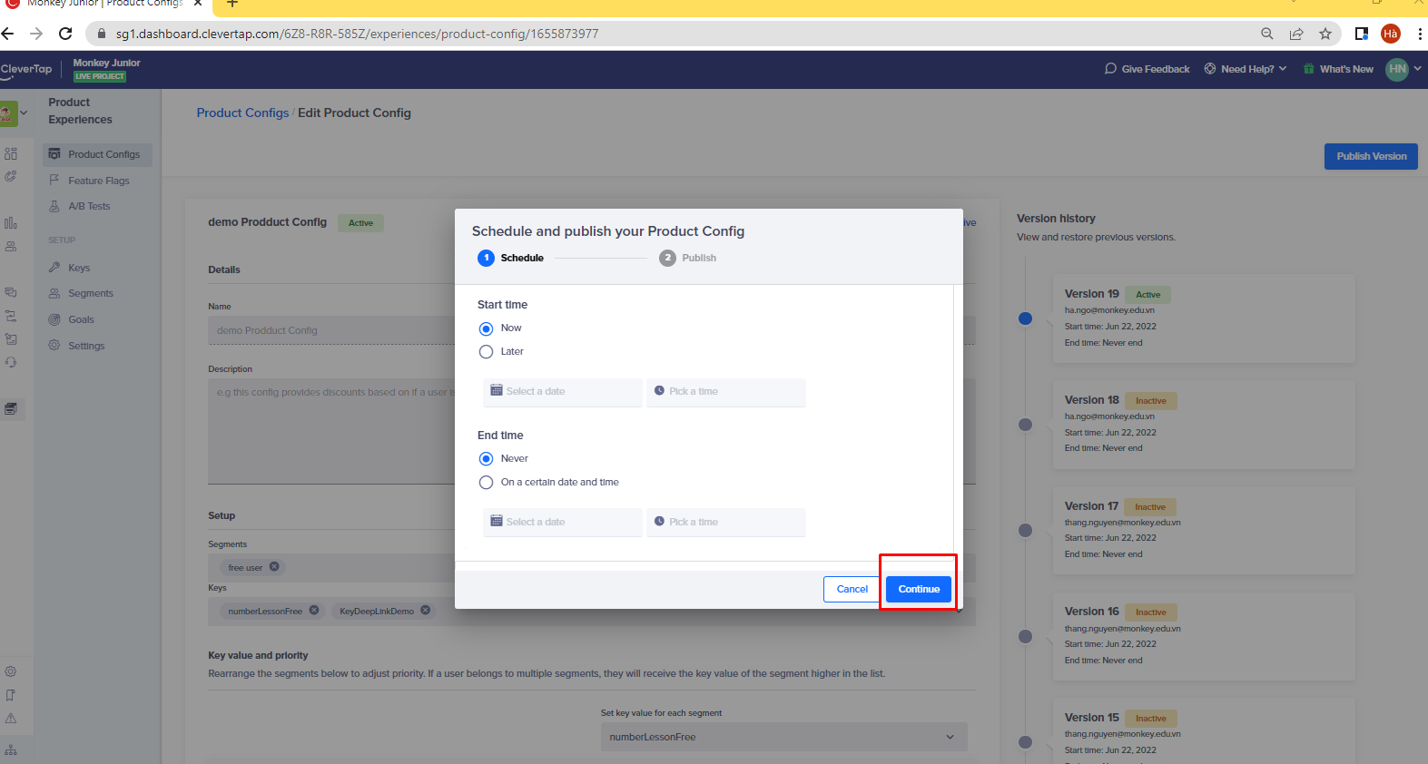Click the Feature Flags flag icon
Image resolution: width=1428 pixels, height=764 pixels.
pyautogui.click(x=54, y=181)
